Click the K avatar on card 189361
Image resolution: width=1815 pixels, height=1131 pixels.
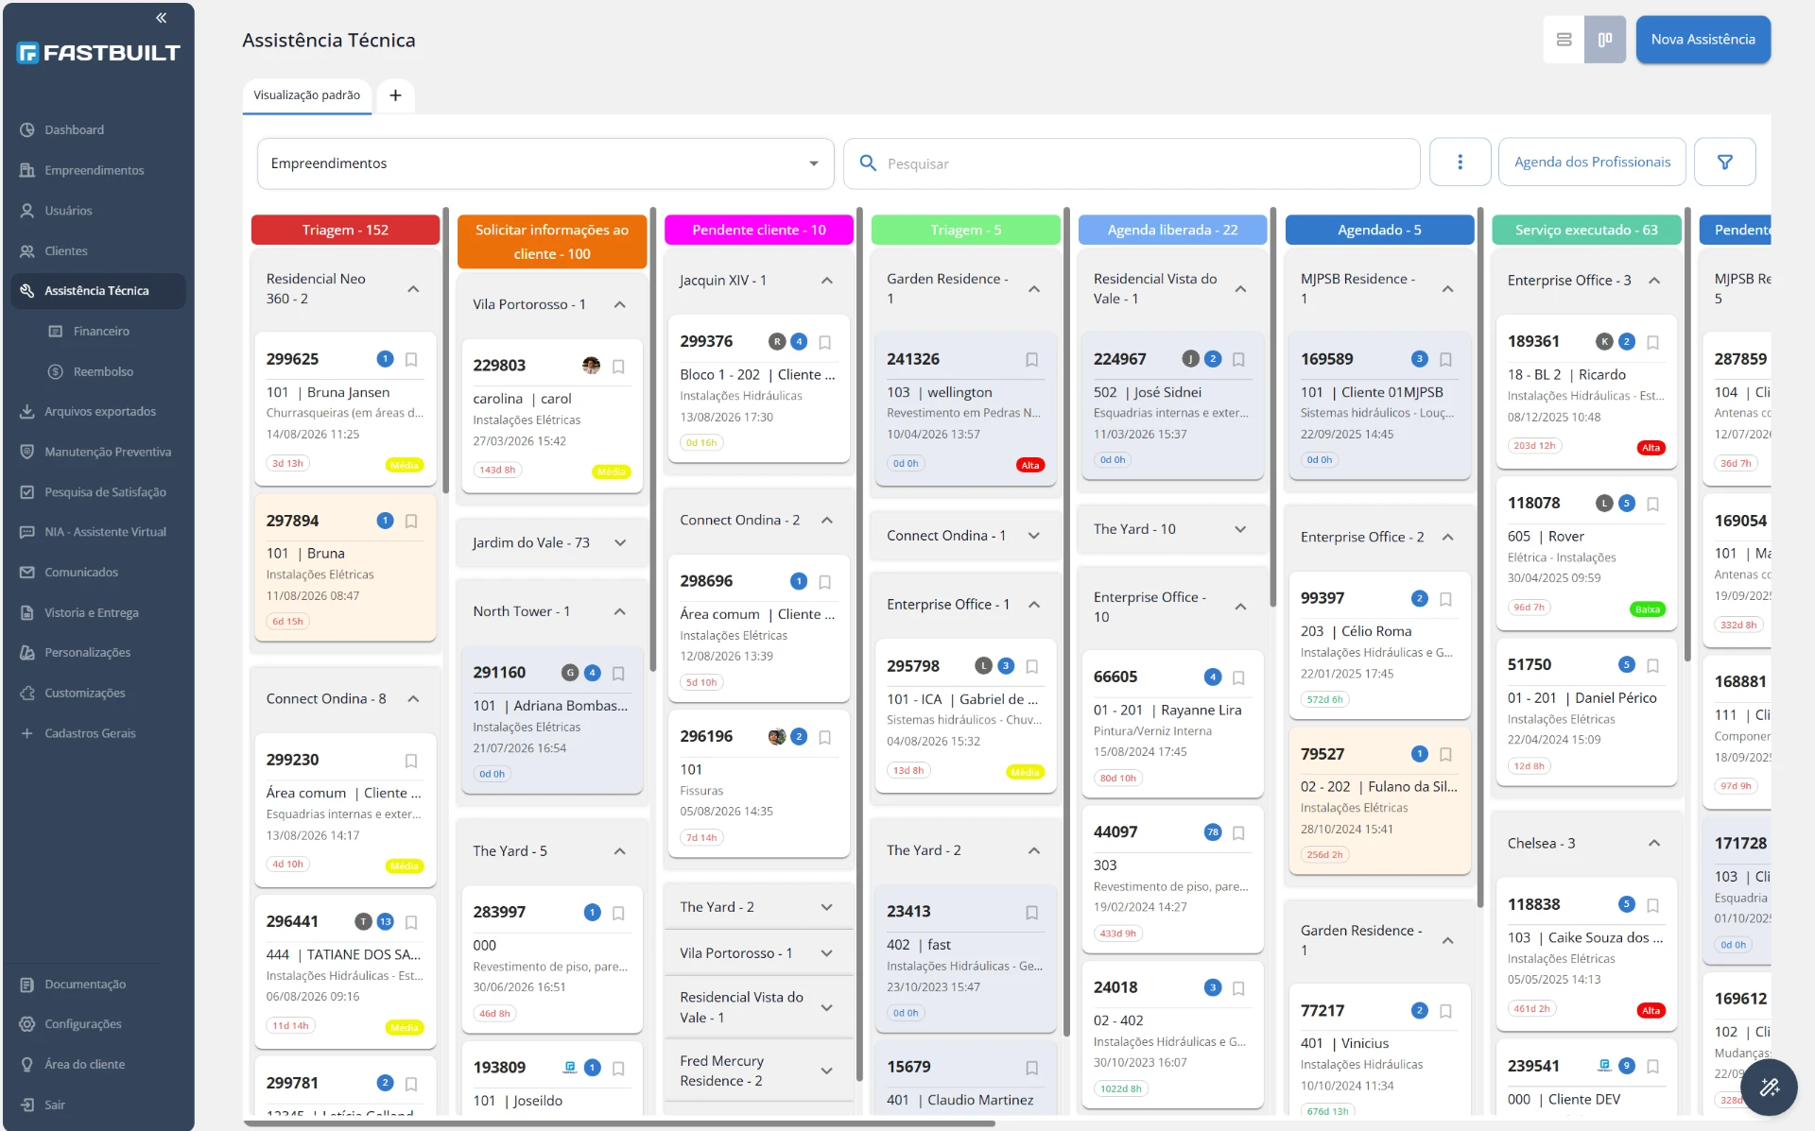pos(1604,342)
